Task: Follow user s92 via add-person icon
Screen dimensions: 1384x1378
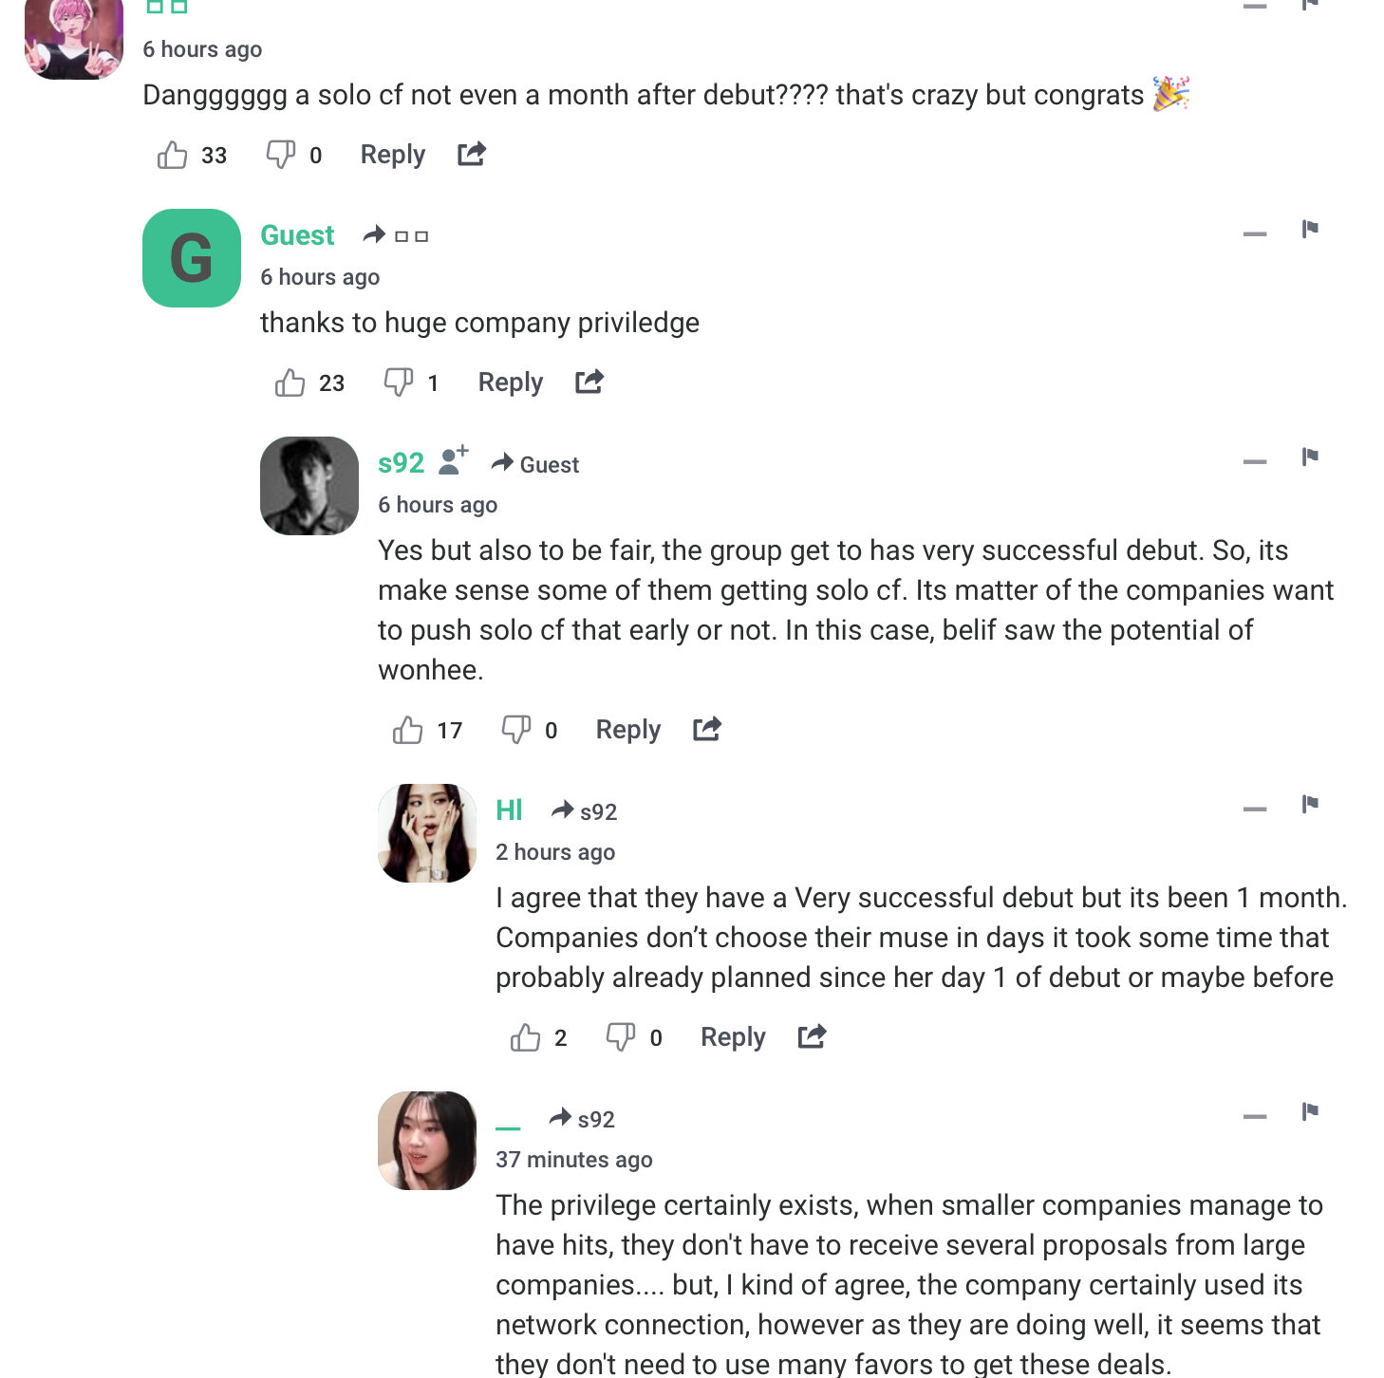Action: pos(454,460)
